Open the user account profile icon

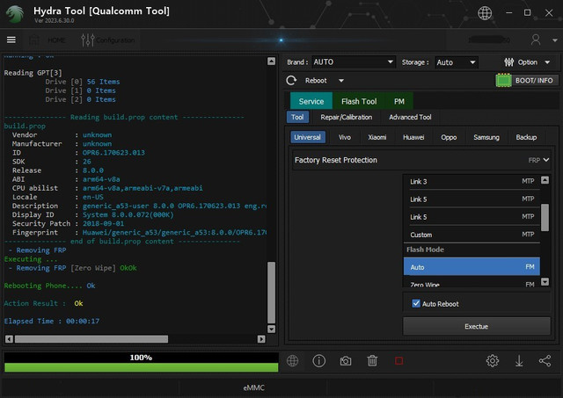(x=536, y=40)
